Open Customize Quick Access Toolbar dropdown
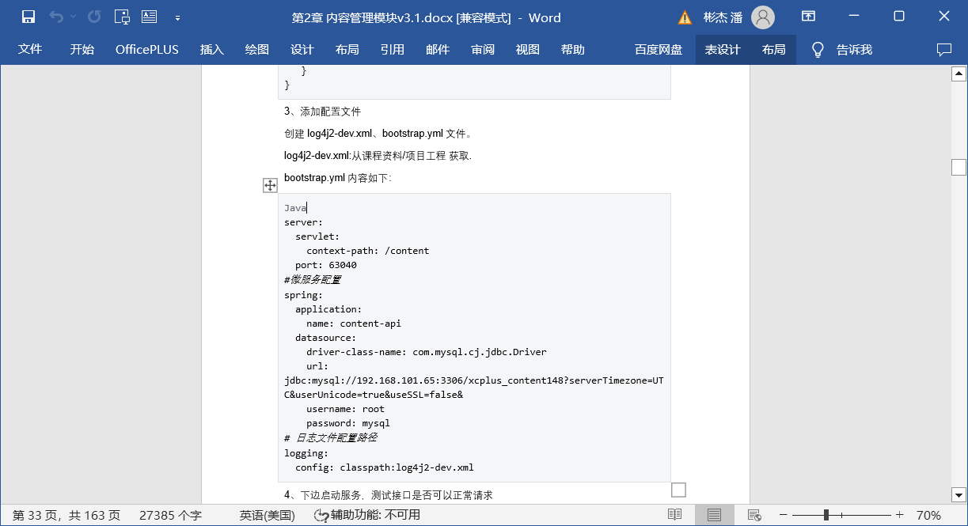Screen dimensions: 968x526 coord(177,17)
